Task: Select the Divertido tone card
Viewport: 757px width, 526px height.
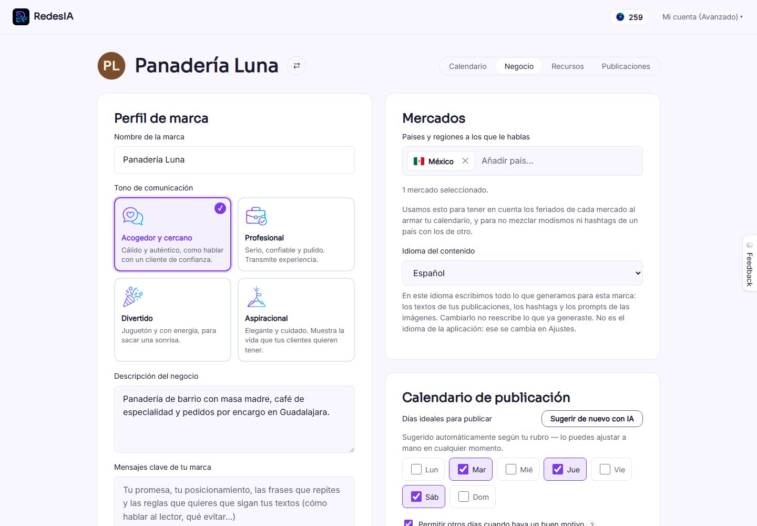Action: pyautogui.click(x=172, y=320)
